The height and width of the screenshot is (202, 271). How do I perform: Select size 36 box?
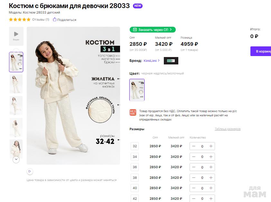(x=135, y=167)
